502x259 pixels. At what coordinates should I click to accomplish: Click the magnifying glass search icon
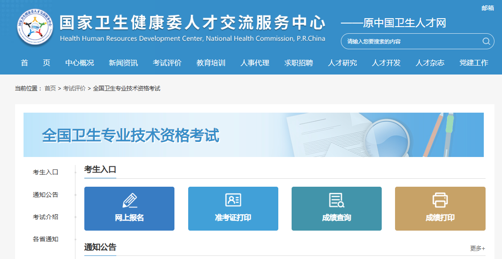click(486, 41)
